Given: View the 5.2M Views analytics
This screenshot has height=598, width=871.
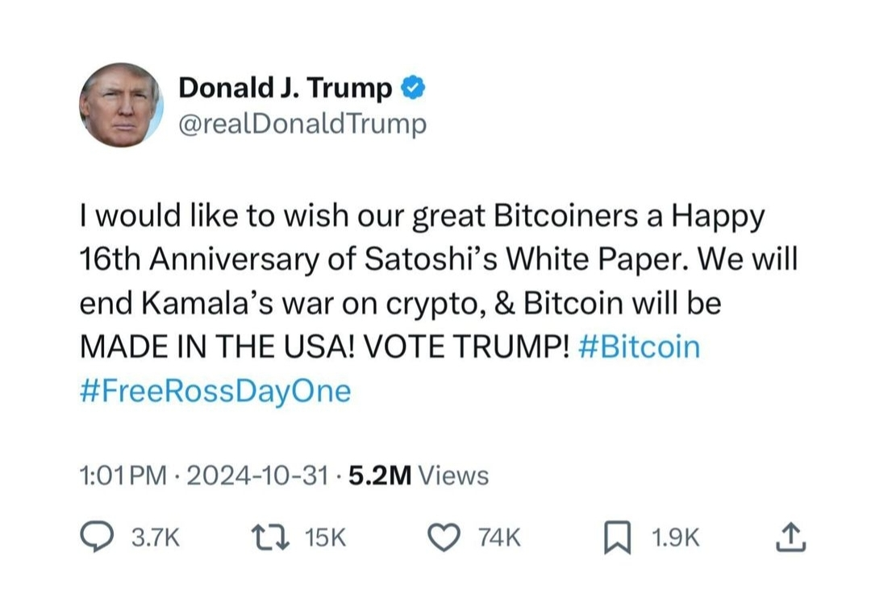Looking at the screenshot, I should click(419, 475).
